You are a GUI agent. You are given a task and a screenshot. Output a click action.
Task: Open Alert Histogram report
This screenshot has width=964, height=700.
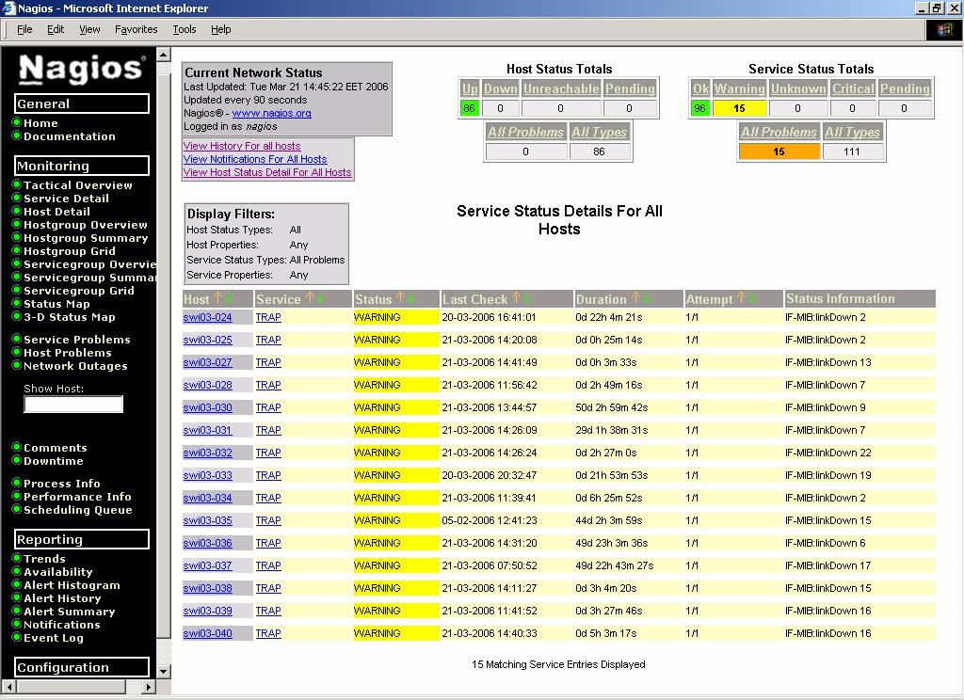click(x=72, y=585)
